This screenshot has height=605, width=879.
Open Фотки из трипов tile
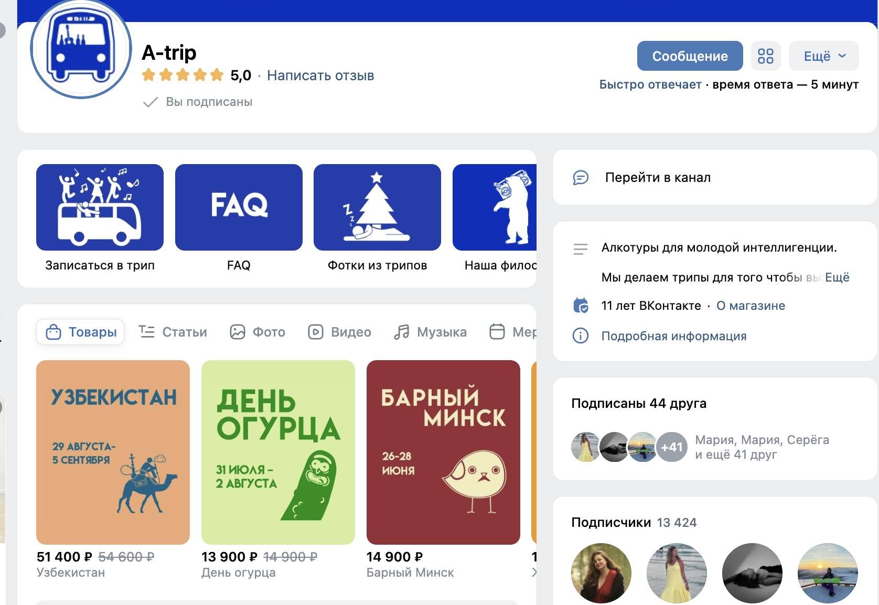[x=377, y=207]
